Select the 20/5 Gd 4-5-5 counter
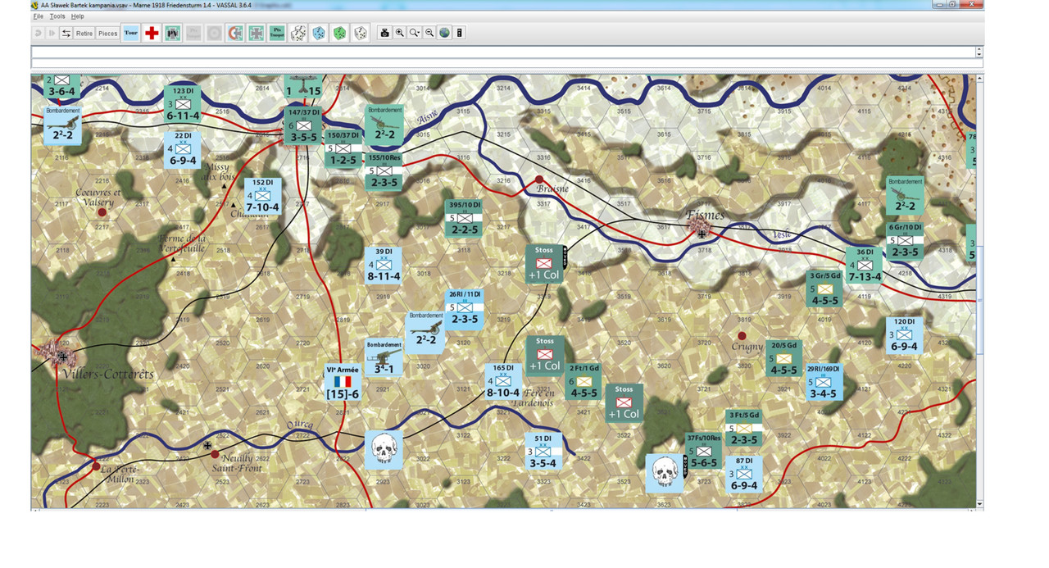This screenshot has width=1049, height=568. [x=784, y=358]
